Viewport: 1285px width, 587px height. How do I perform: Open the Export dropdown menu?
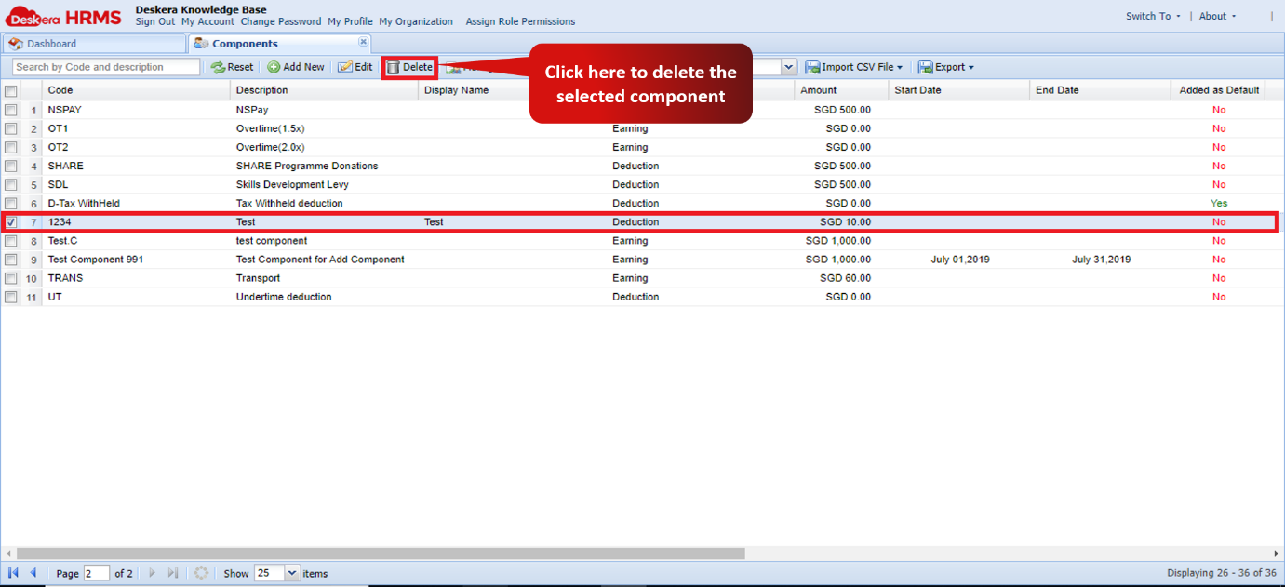click(x=945, y=67)
